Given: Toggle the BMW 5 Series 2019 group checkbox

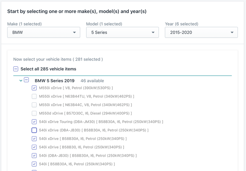Looking at the screenshot, I should [26, 80].
